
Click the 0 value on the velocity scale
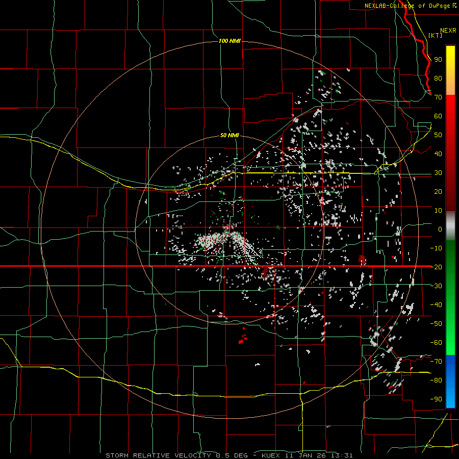(x=440, y=229)
